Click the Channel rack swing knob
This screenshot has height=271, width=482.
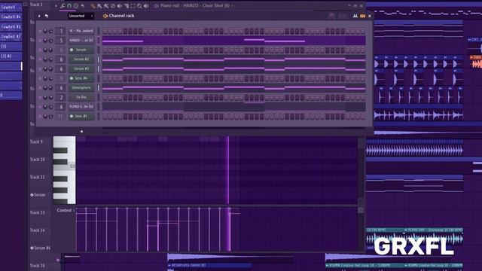tap(331, 16)
